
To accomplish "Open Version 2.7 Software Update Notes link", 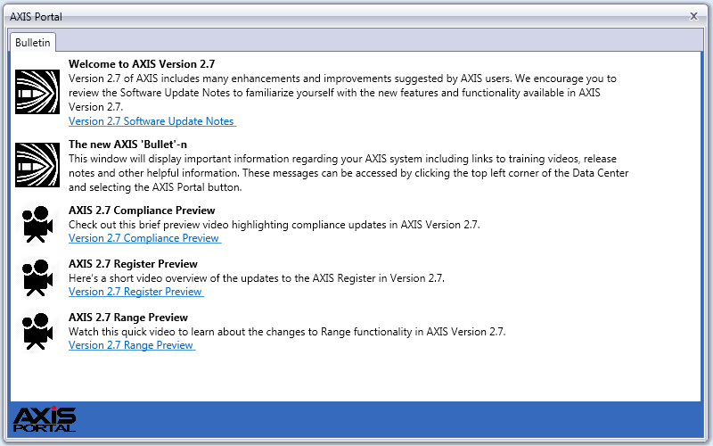I will [x=152, y=121].
